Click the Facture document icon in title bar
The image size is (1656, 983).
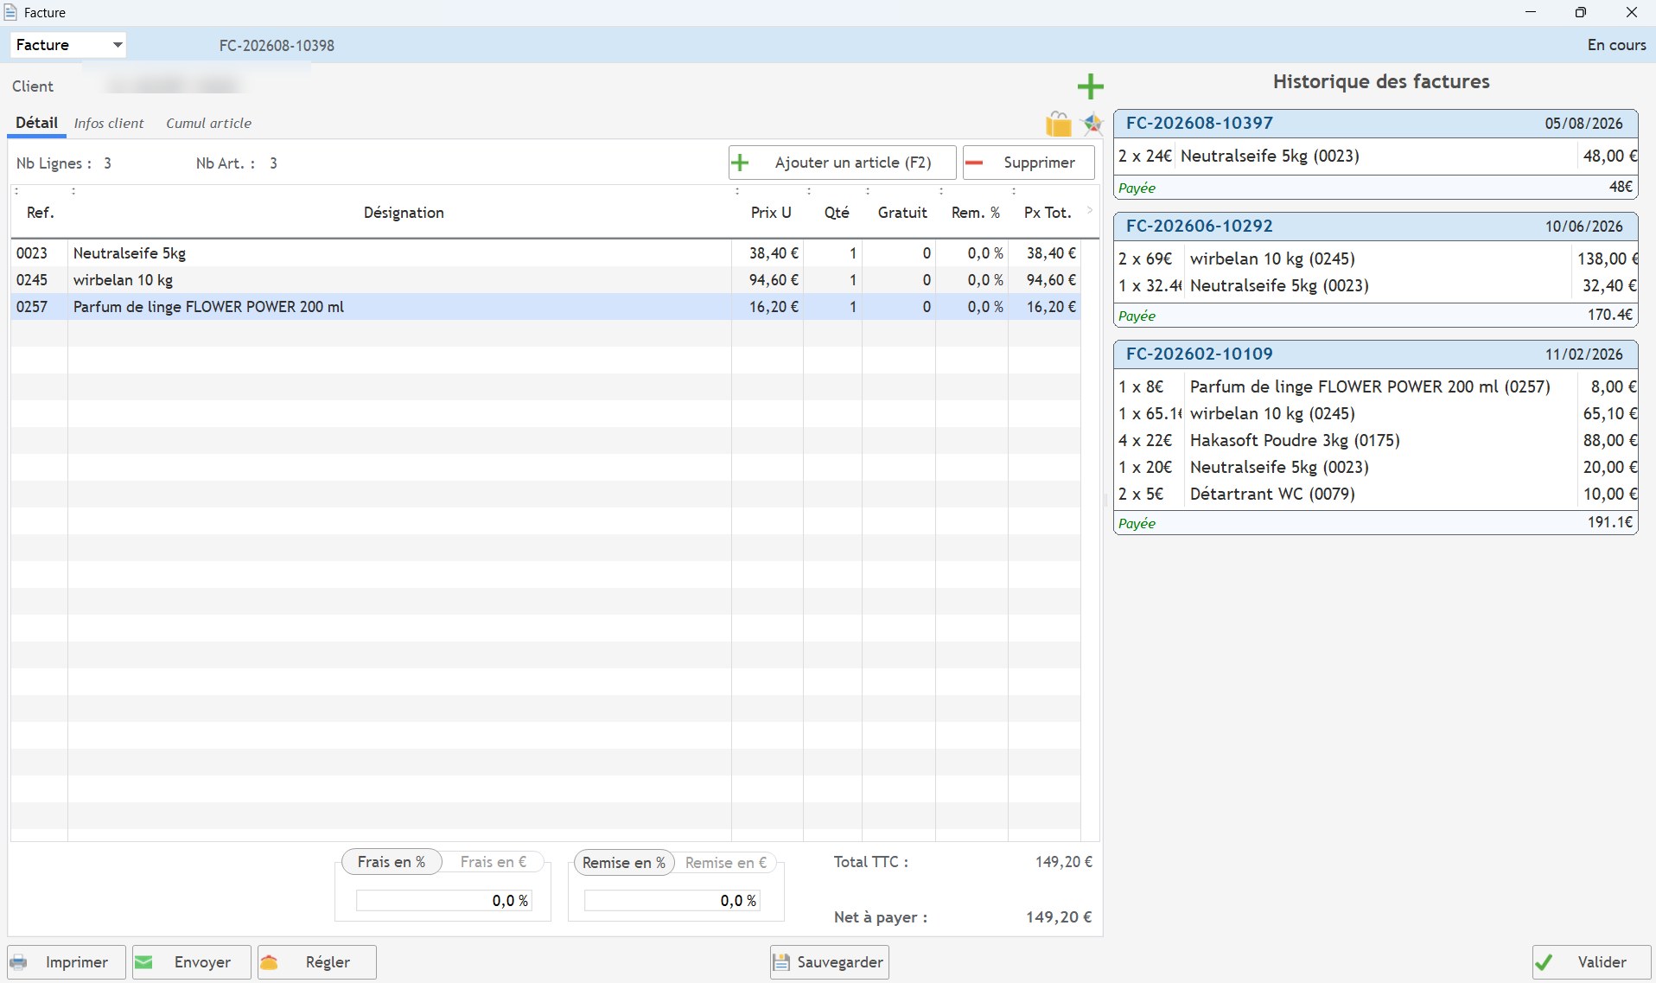coord(11,12)
